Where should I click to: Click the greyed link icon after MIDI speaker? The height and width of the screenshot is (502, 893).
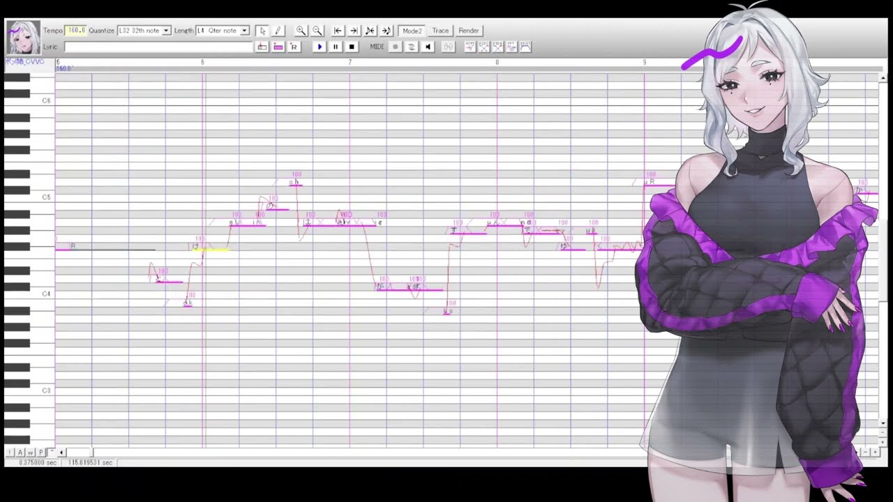tap(448, 47)
